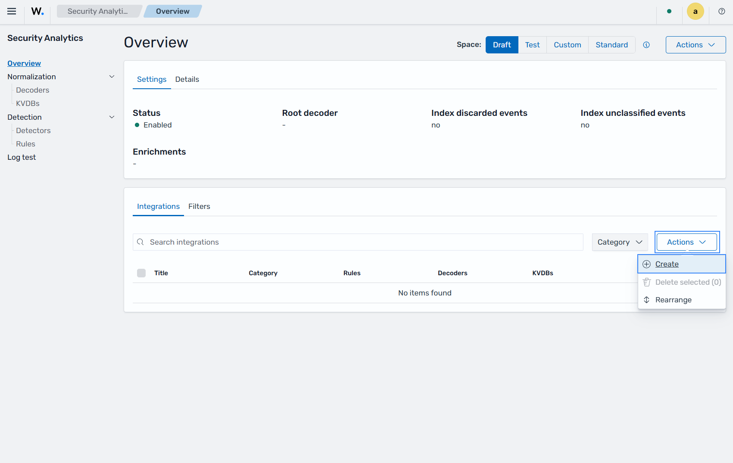Open the Overview sidebar link
The image size is (733, 463).
click(24, 63)
